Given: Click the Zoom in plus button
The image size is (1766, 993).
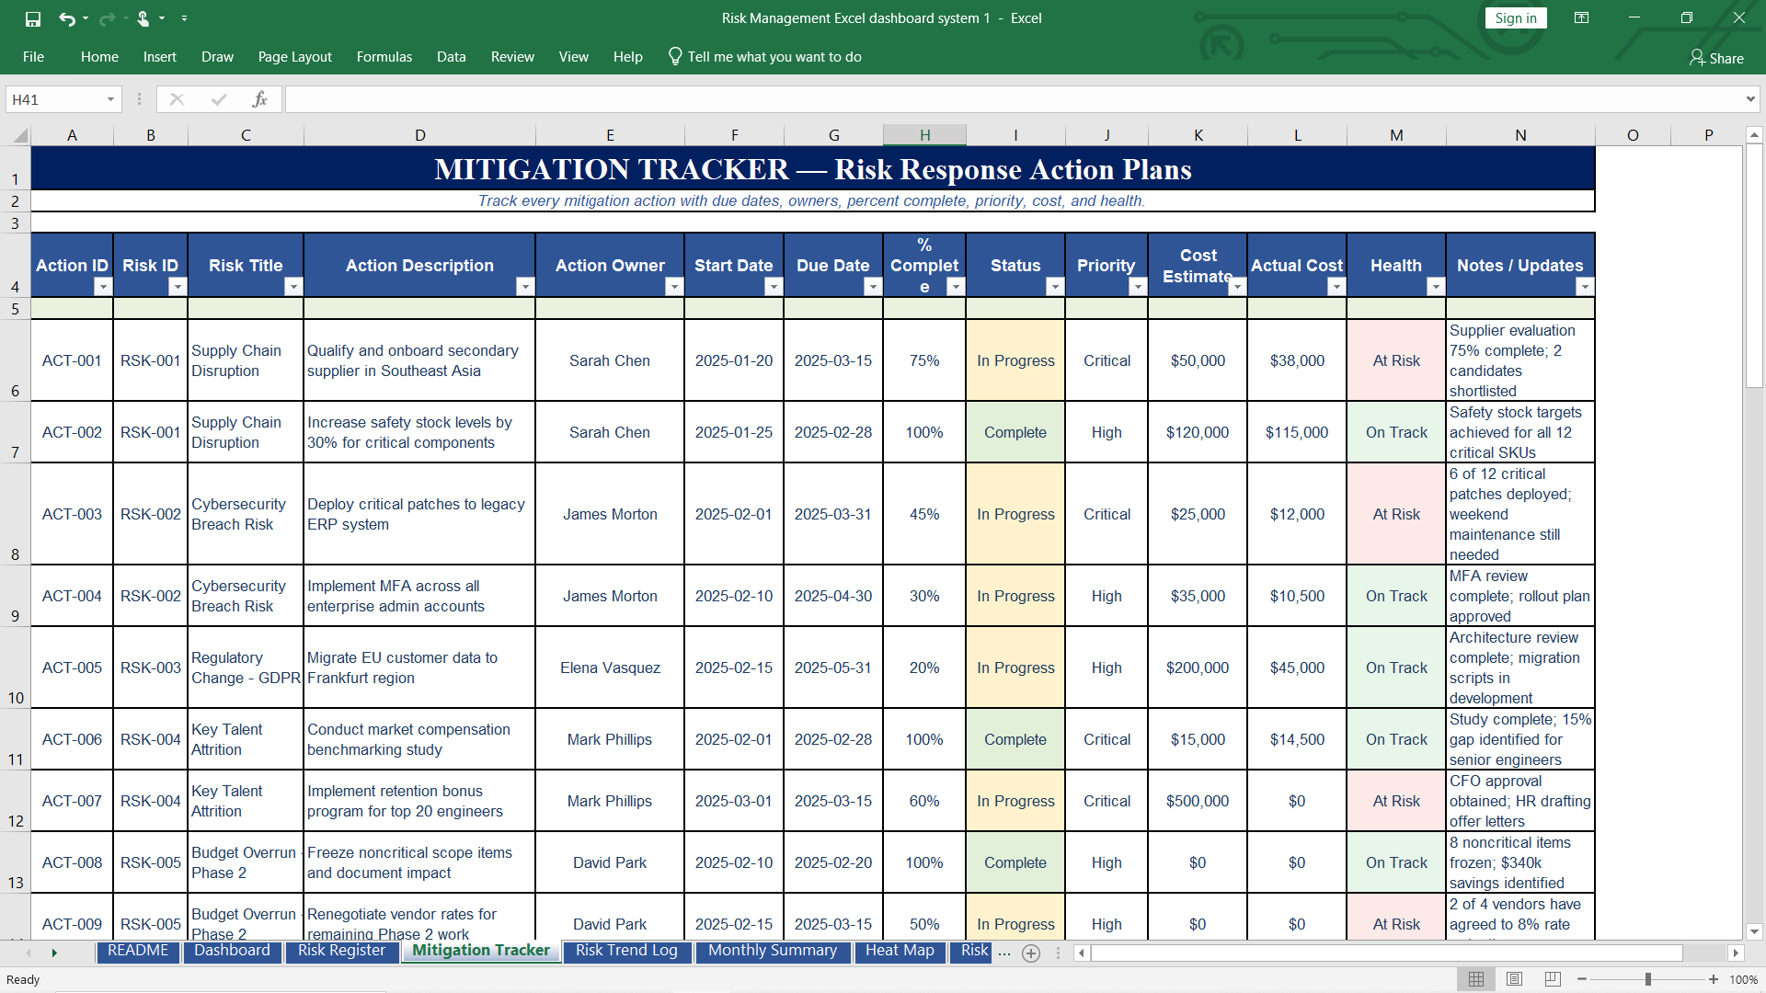Looking at the screenshot, I should click(x=1714, y=979).
